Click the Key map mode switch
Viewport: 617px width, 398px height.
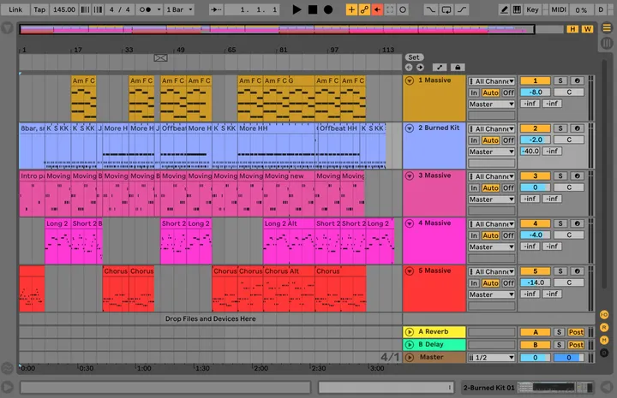533,9
